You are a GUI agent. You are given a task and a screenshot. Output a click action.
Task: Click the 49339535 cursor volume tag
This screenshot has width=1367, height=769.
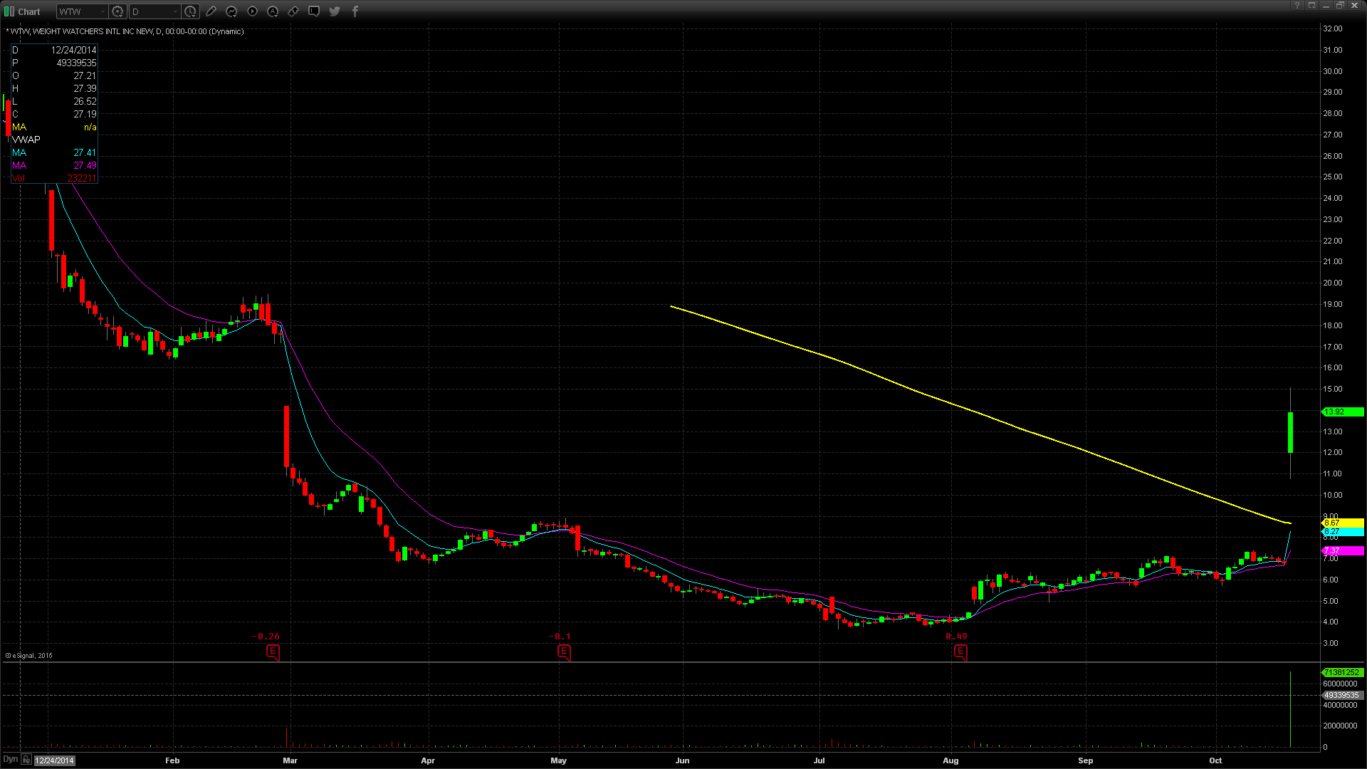pyautogui.click(x=1343, y=695)
